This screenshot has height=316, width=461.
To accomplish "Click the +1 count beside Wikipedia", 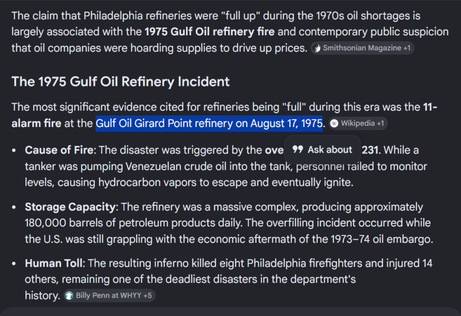I will [380, 123].
